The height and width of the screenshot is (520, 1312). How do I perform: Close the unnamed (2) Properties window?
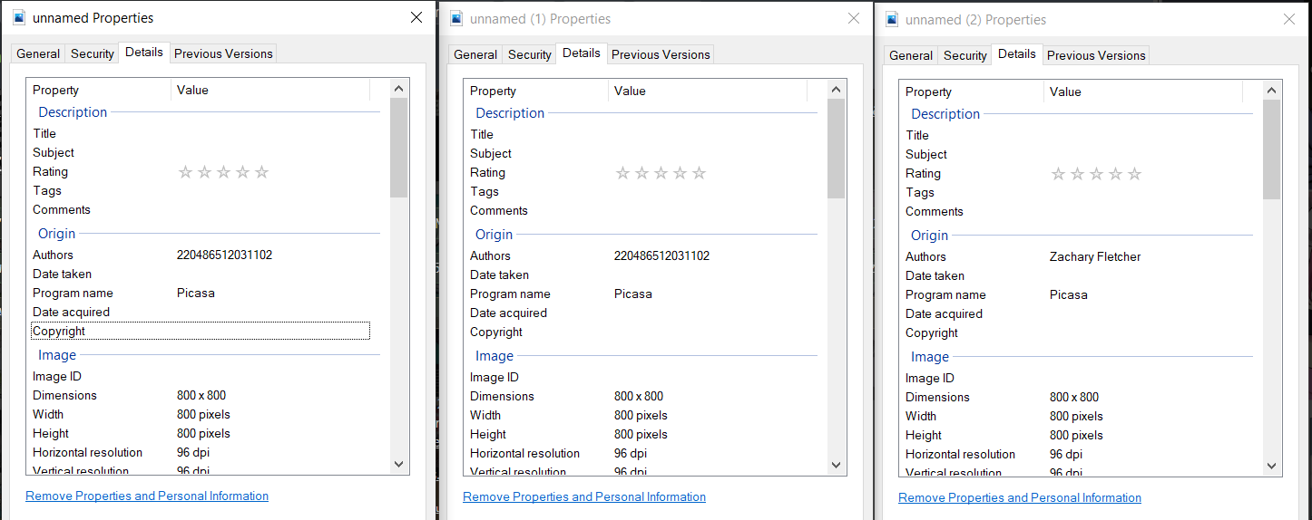point(1289,19)
